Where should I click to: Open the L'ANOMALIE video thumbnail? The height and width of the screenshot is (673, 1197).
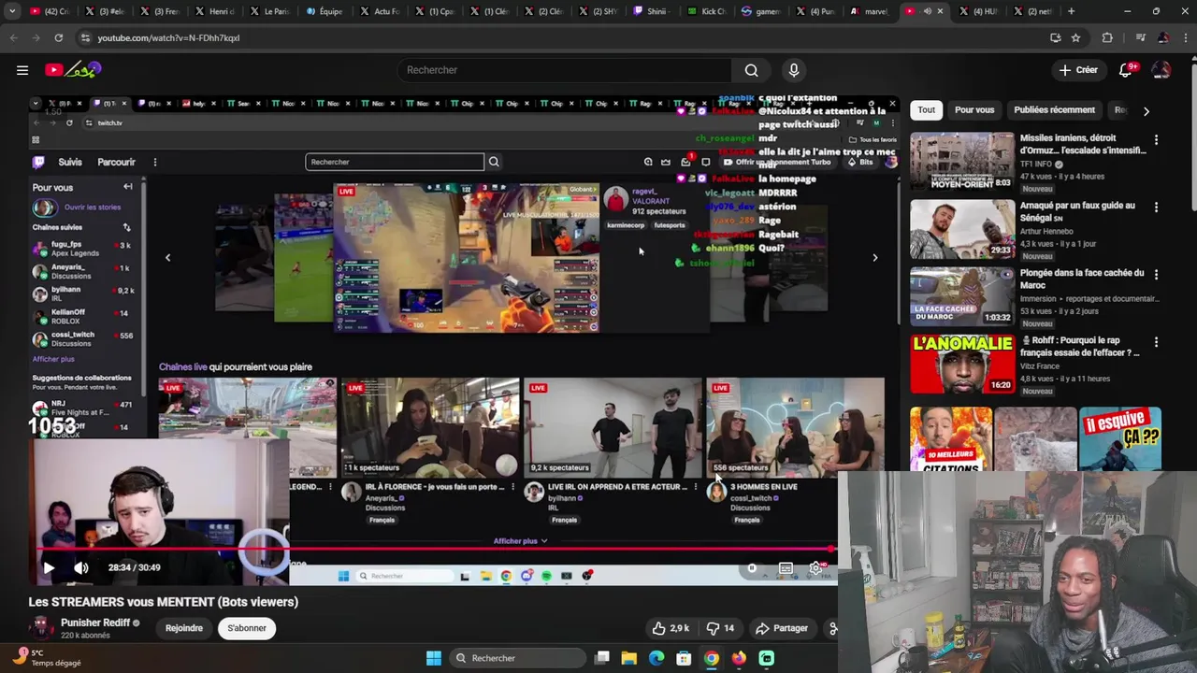coord(962,364)
